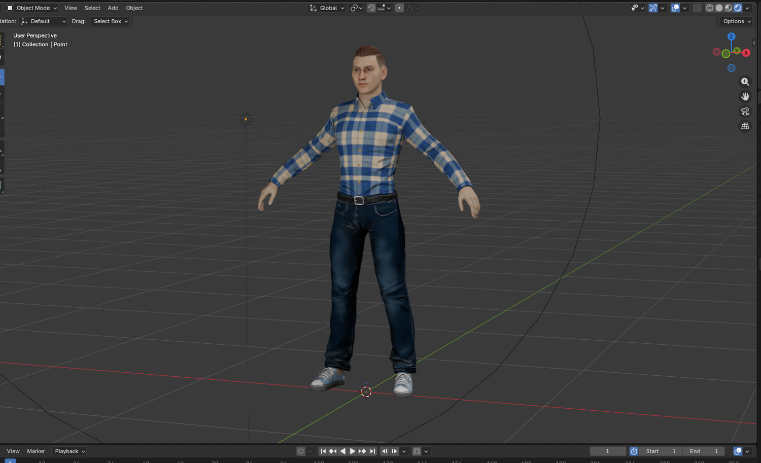This screenshot has height=463, width=761.
Task: Click the Z axis on navigation gizmo
Action: (731, 37)
